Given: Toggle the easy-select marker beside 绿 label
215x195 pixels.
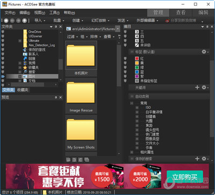Looking at the screenshot, I should (x=125, y=68).
